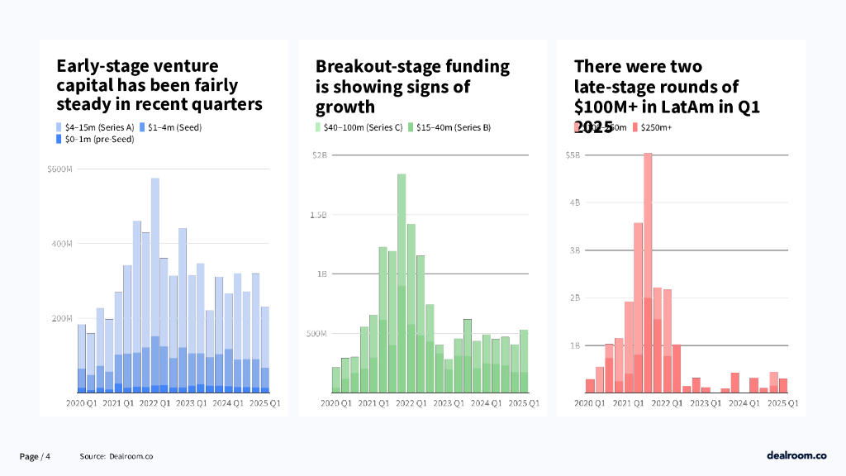This screenshot has width=846, height=476.
Task: Open the Dealroom.co source link
Action: point(131,456)
